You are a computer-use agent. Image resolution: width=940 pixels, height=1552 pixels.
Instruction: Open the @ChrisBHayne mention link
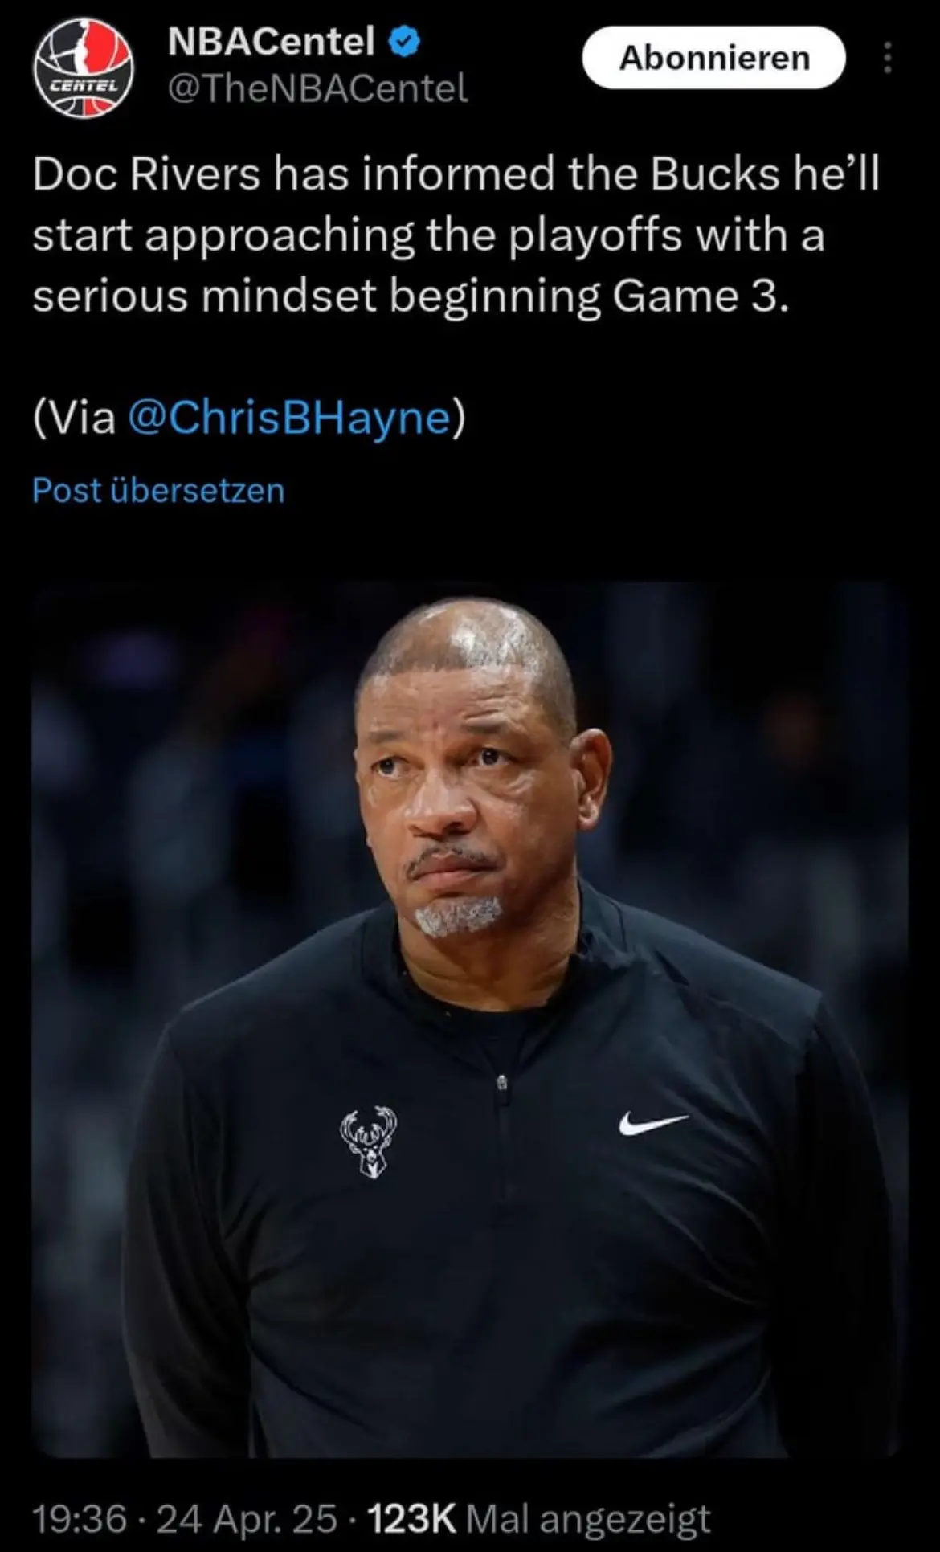(289, 418)
